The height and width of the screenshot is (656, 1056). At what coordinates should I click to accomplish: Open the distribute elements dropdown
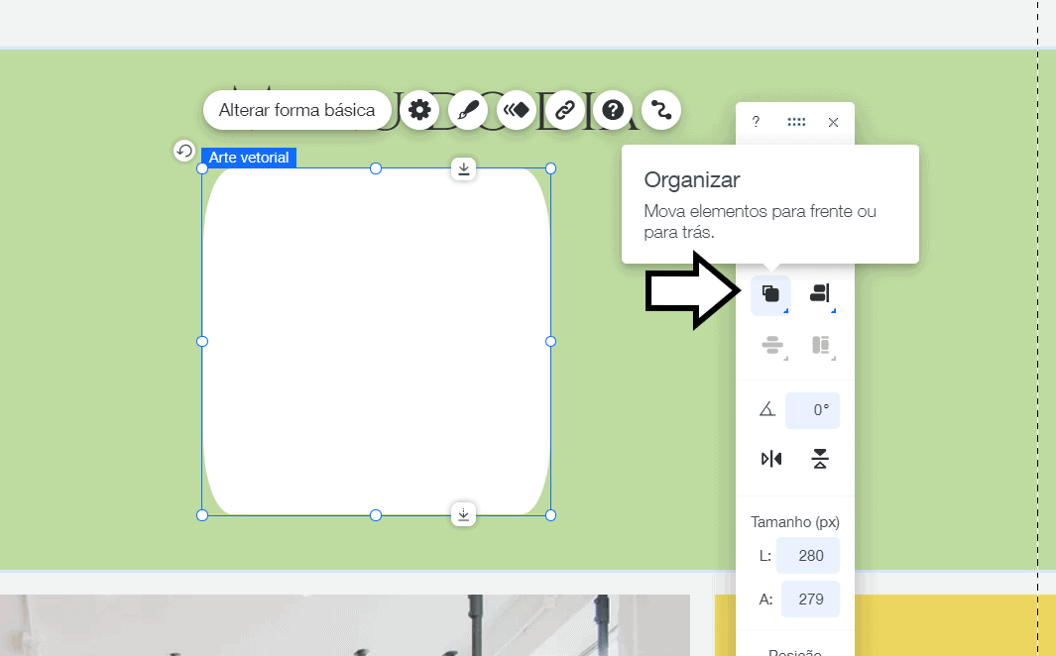click(x=772, y=345)
